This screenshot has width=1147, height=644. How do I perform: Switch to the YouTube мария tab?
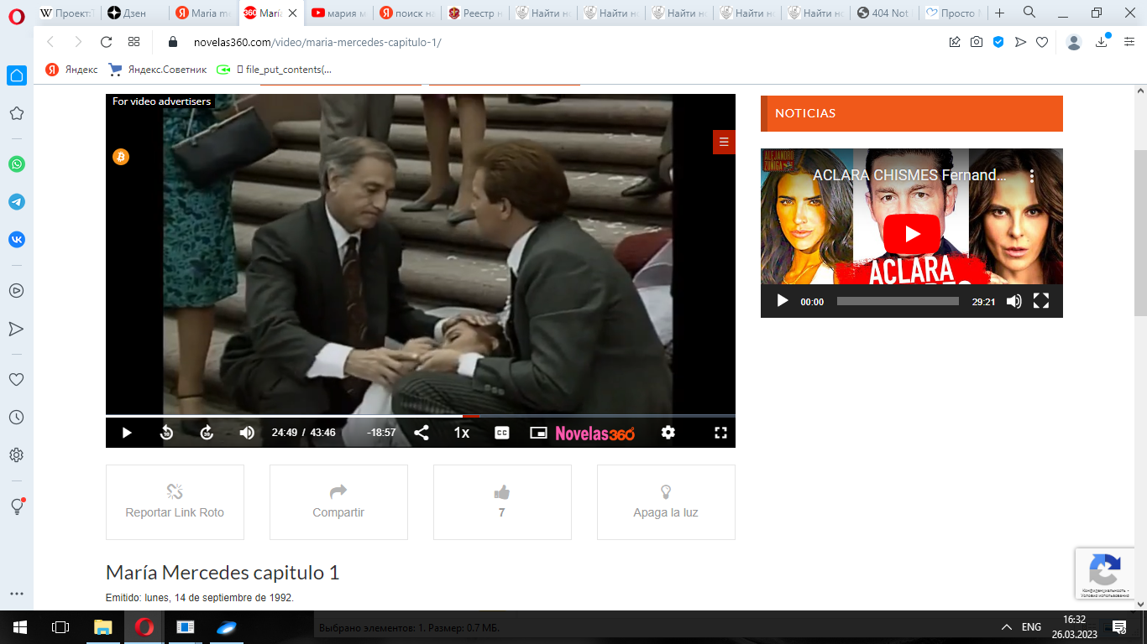click(339, 13)
